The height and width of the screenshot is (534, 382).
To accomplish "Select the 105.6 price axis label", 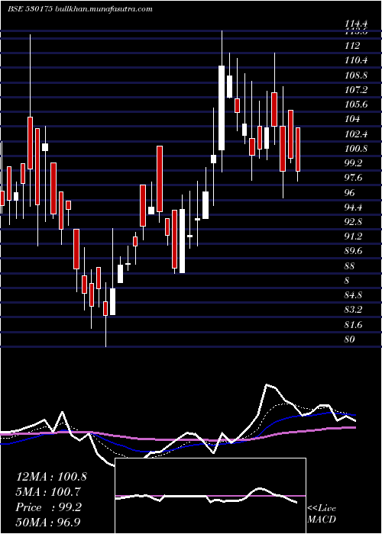I will [x=356, y=105].
